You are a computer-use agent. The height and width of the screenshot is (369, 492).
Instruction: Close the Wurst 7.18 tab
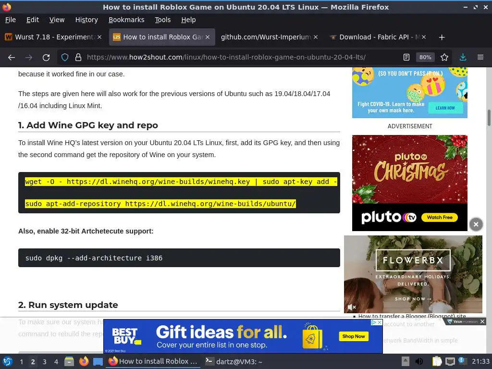point(99,37)
